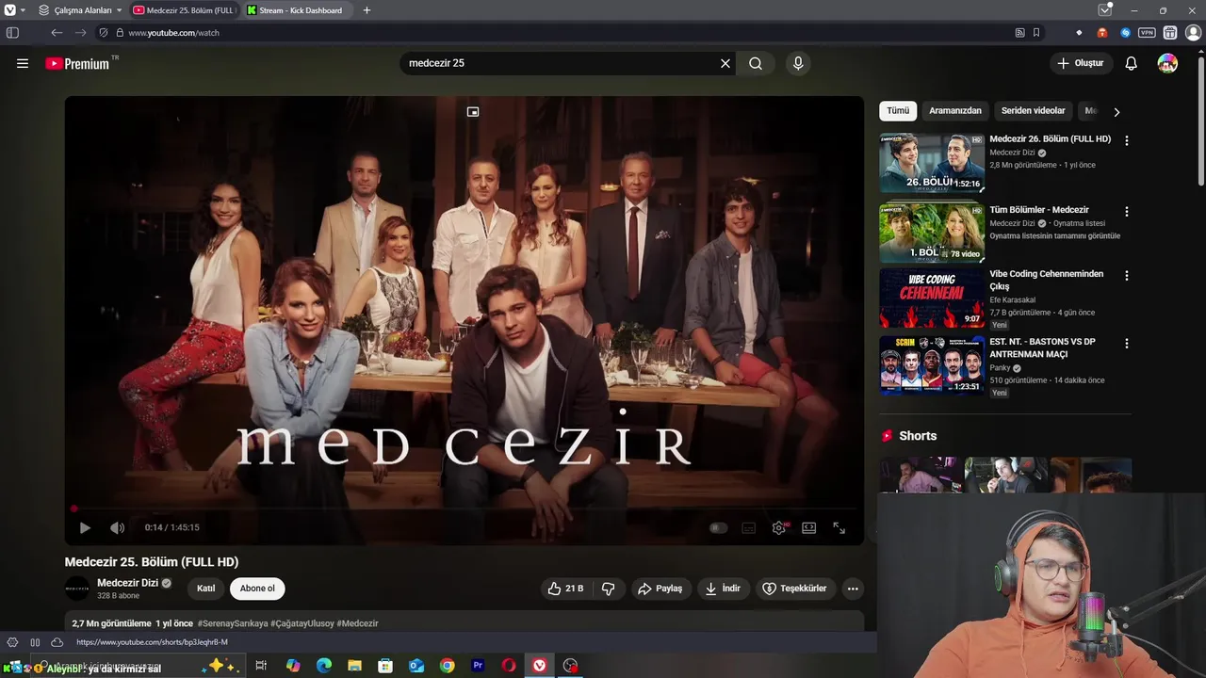Open Premiere Pro from taskbar

478,666
